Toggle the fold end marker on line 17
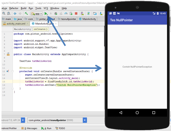This screenshot has width=171, height=132. (13, 88)
